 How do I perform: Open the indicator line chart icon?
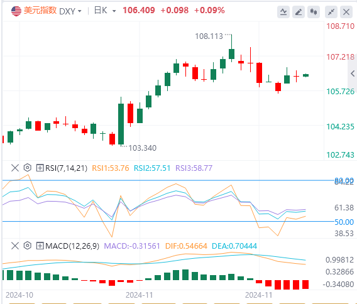283,12
